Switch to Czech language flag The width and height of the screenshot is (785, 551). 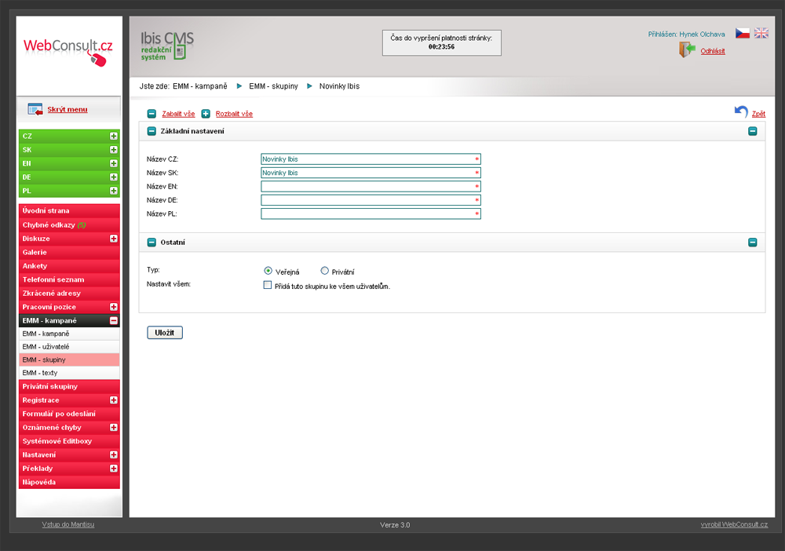click(742, 33)
